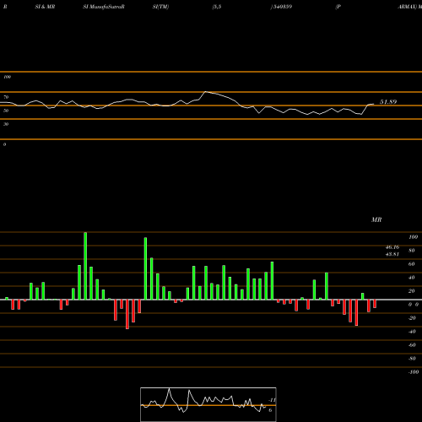Click the -40 label on the MR scale

412,332
